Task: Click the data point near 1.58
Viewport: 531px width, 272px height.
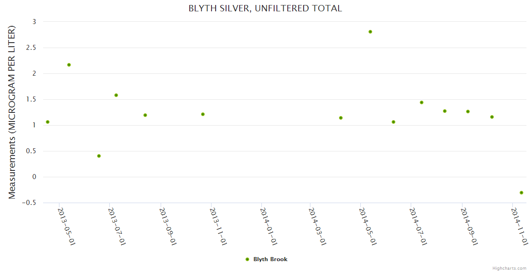Action: (116, 95)
